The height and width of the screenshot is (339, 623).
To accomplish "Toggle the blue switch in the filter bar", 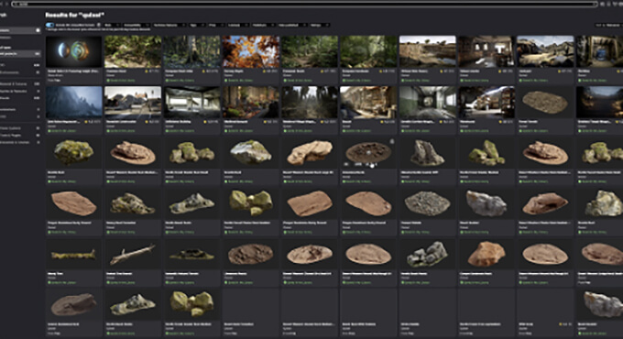I will (x=50, y=25).
